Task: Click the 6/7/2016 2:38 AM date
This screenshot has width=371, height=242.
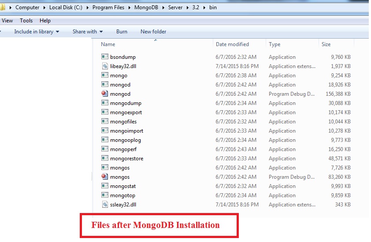Action: pos(236,75)
